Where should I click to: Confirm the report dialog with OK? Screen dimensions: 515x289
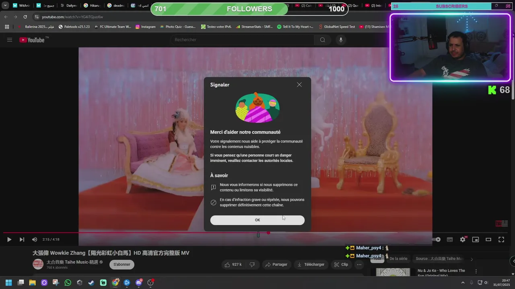coord(257,220)
